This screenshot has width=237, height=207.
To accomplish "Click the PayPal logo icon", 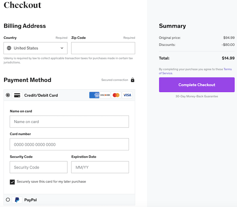I will click(17, 200).
